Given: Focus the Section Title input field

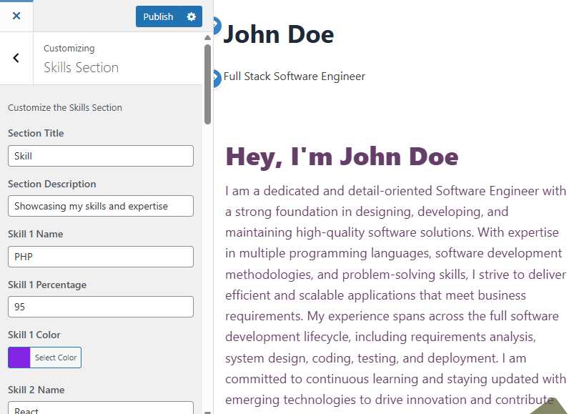Looking at the screenshot, I should point(101,156).
